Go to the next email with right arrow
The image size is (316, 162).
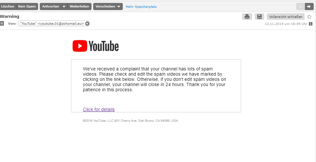click(x=309, y=6)
